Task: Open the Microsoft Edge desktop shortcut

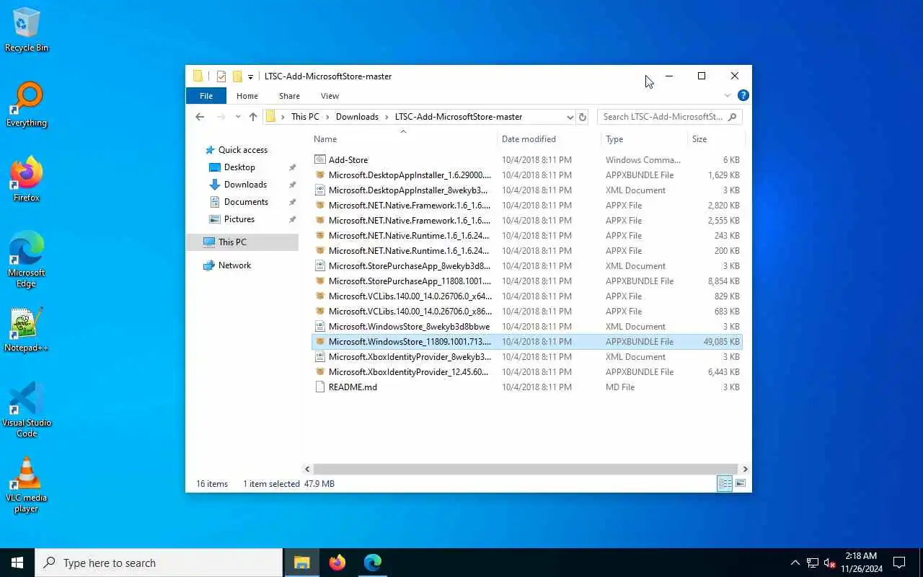Action: point(27,260)
